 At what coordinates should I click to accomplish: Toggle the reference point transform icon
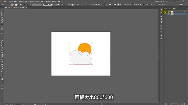(118, 5)
